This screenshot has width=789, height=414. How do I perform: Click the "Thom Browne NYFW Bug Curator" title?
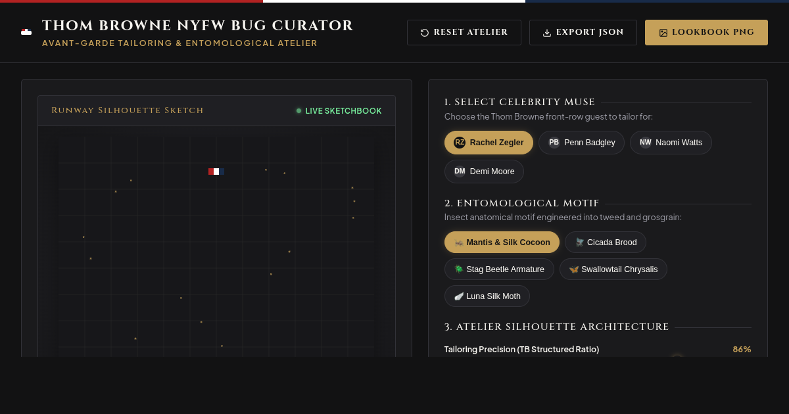pyautogui.click(x=198, y=26)
